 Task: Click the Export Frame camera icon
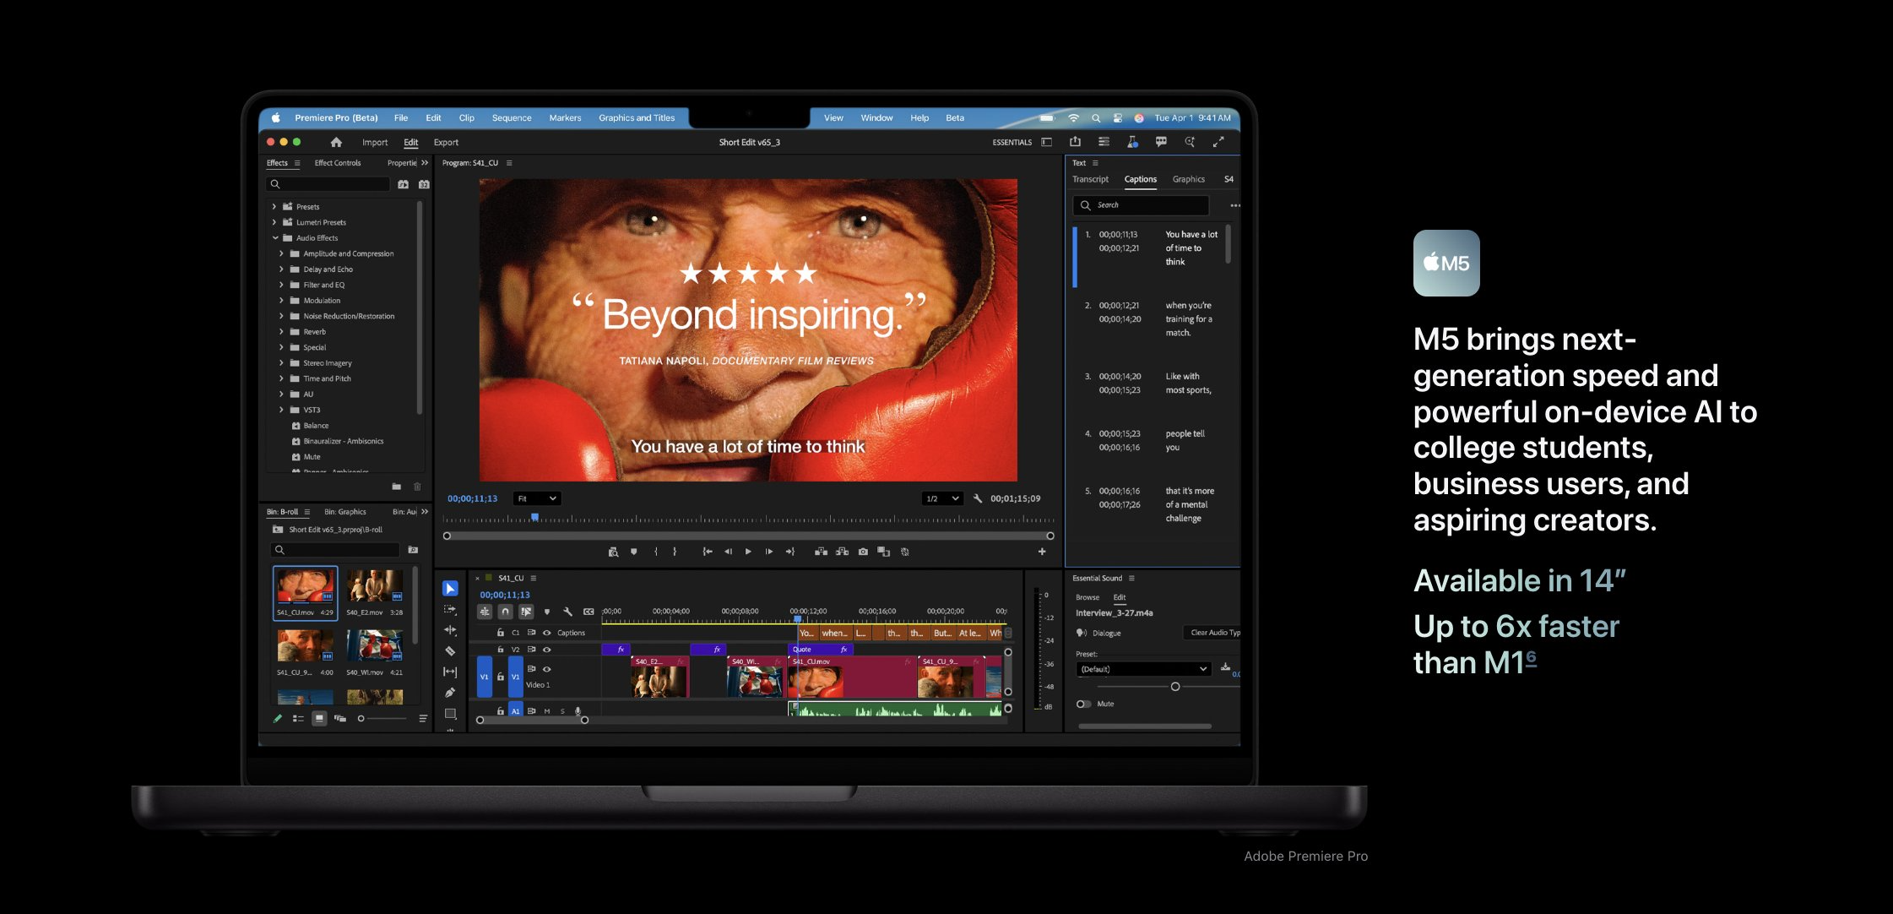coord(863,552)
